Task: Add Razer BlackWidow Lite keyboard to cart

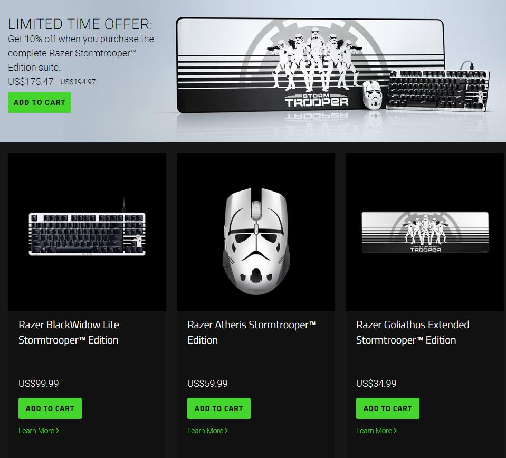Action: pyautogui.click(x=50, y=408)
